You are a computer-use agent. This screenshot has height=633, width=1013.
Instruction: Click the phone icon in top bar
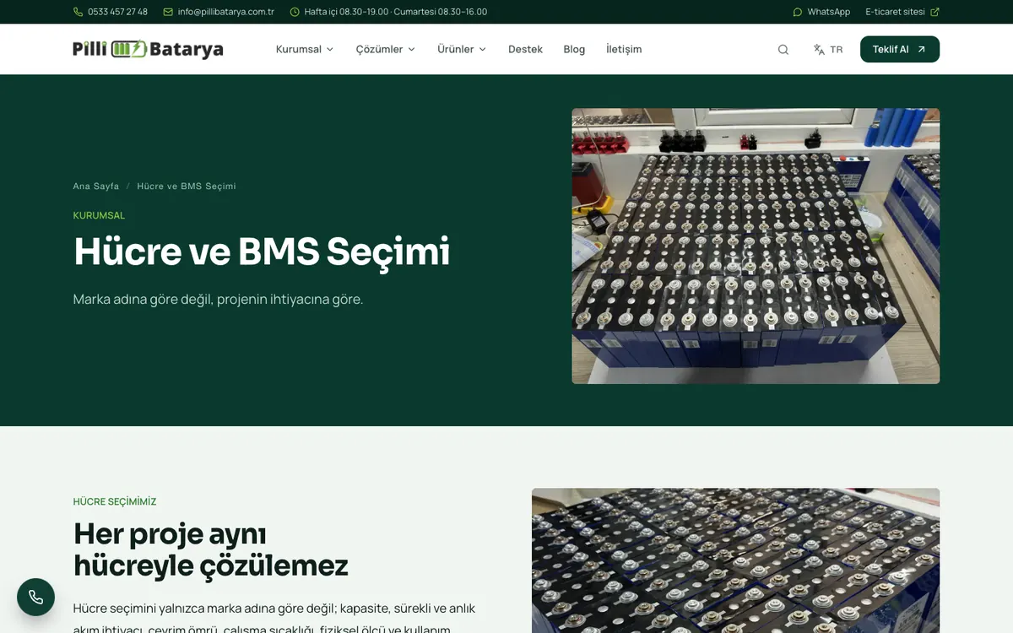point(79,12)
